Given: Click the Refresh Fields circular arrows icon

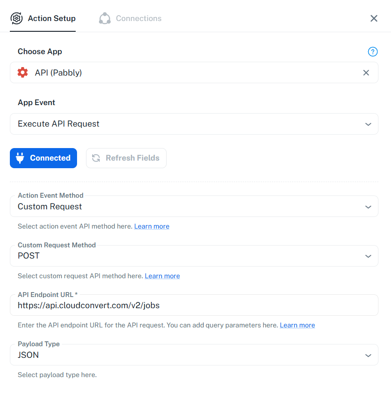Looking at the screenshot, I should point(96,158).
